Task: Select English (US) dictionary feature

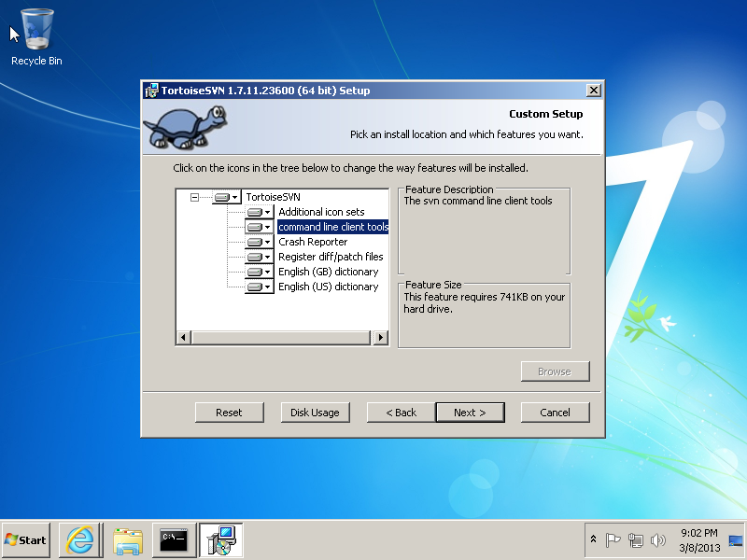Action: point(329,287)
